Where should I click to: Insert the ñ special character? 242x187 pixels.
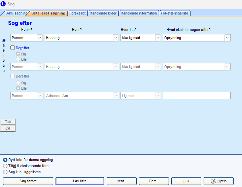pos(4,70)
